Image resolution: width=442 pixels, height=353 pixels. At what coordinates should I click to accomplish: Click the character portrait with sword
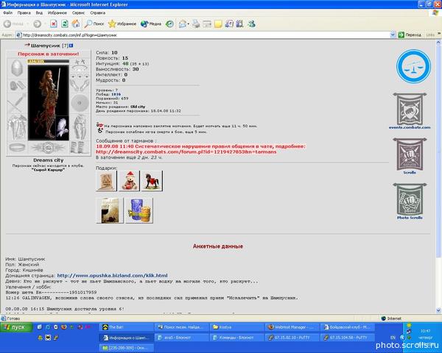[48, 102]
